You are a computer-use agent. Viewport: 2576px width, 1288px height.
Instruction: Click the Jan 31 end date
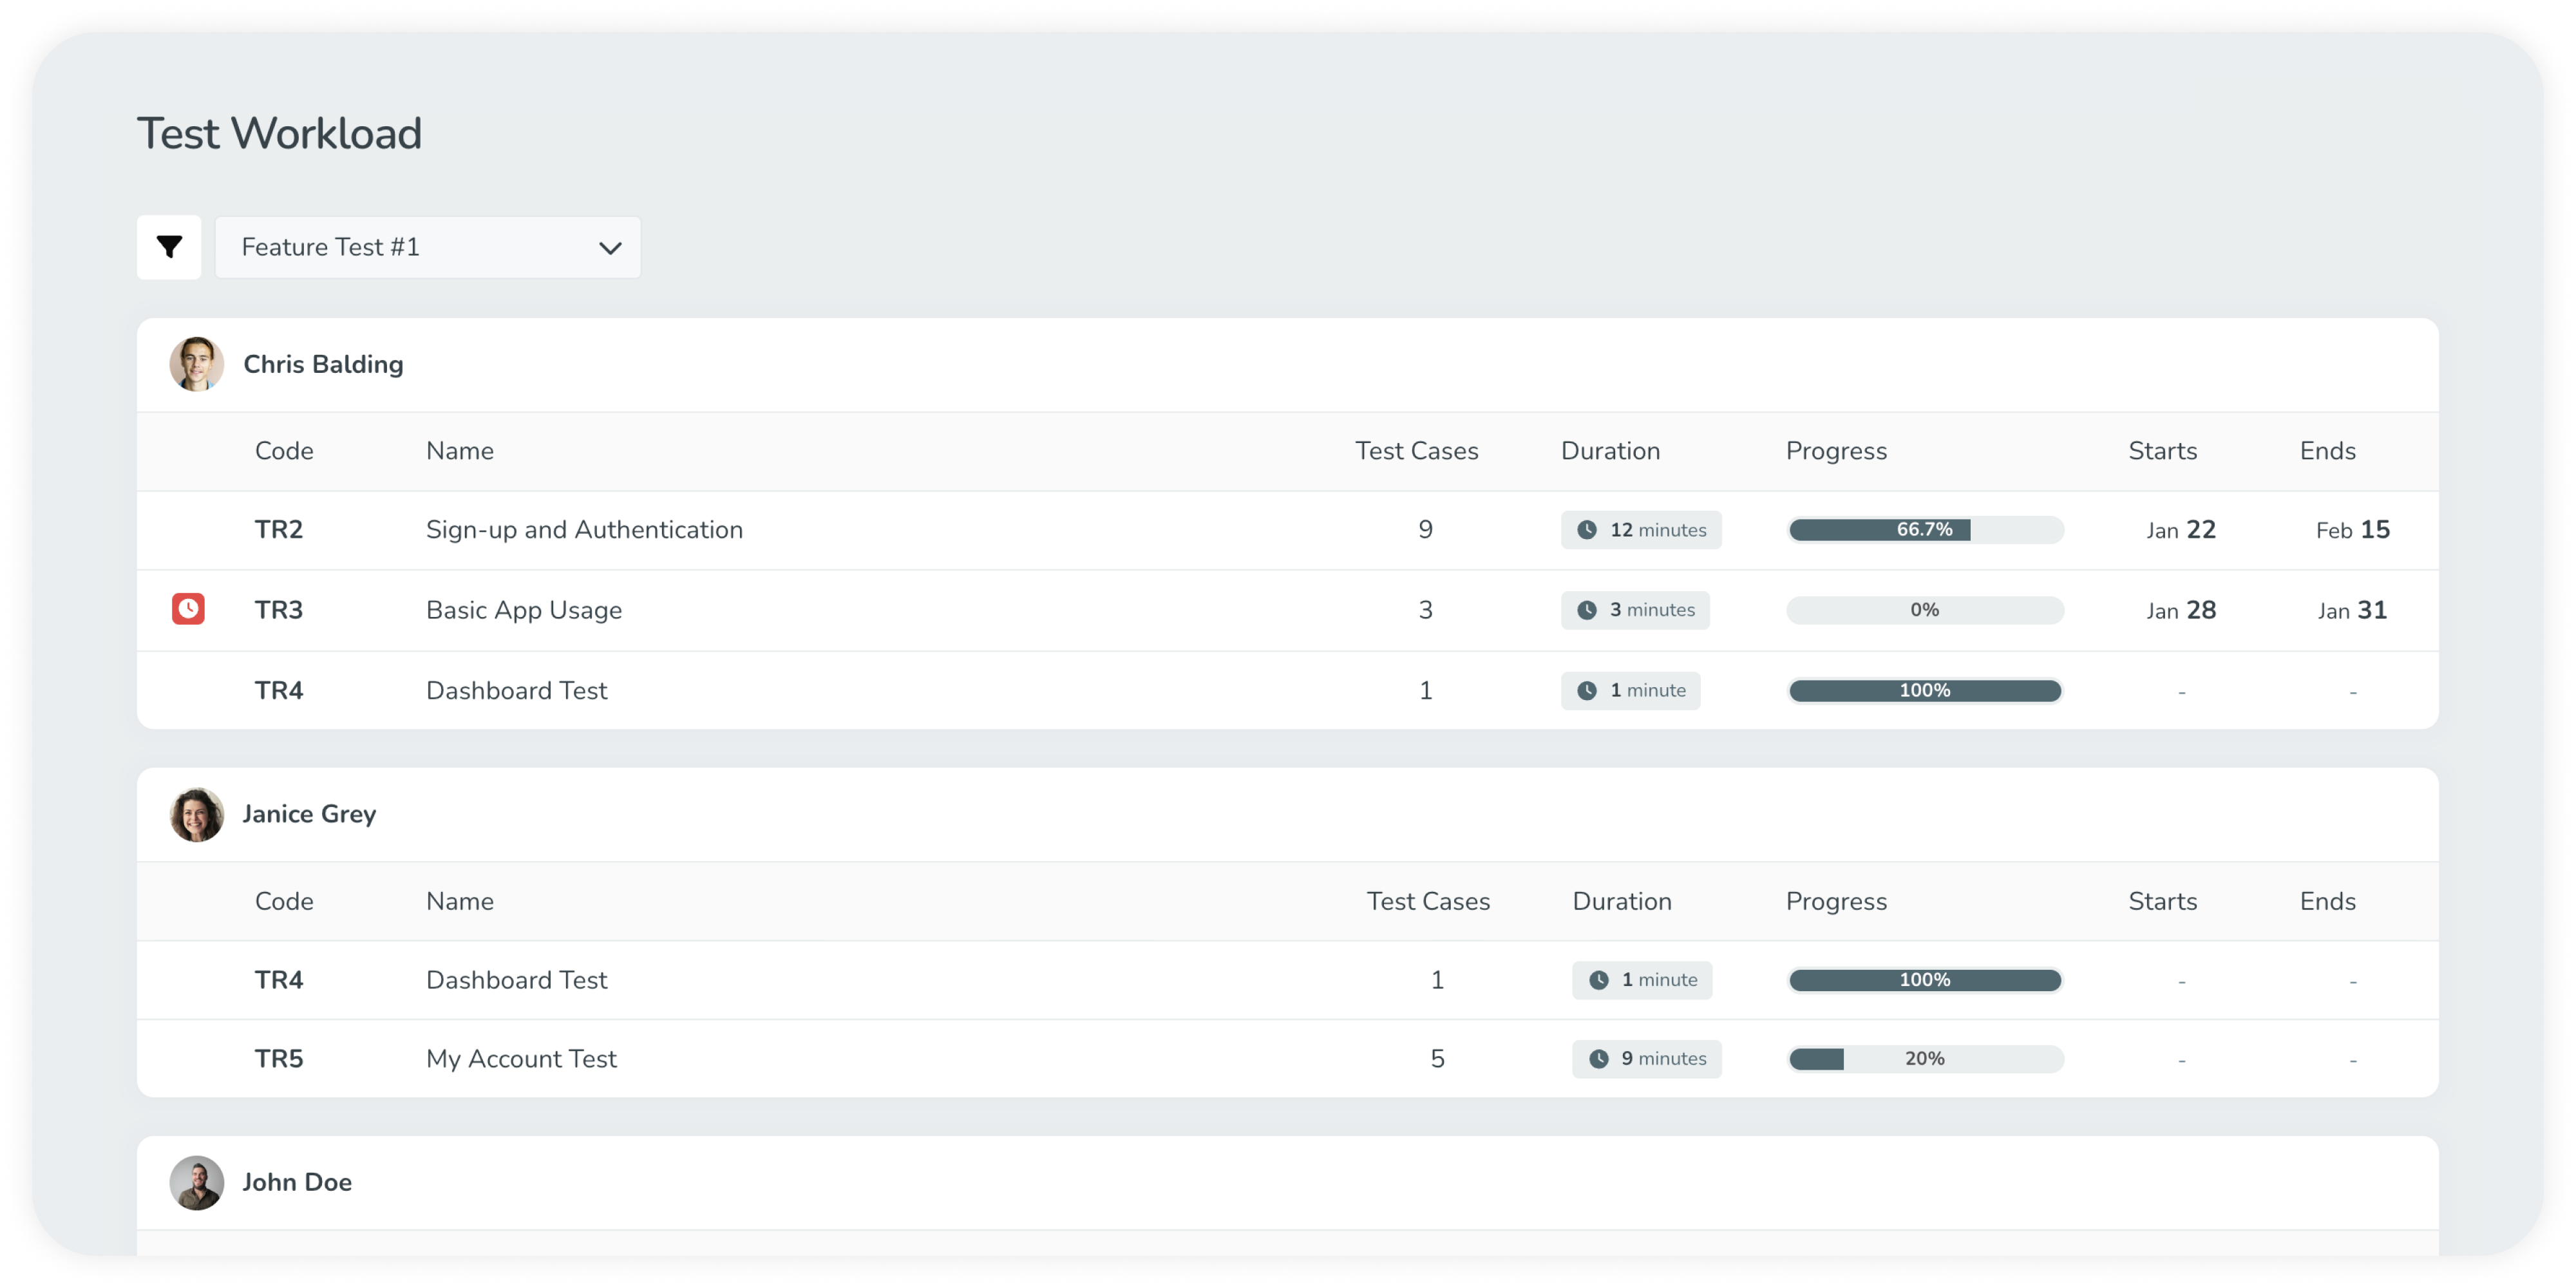pyautogui.click(x=2353, y=610)
